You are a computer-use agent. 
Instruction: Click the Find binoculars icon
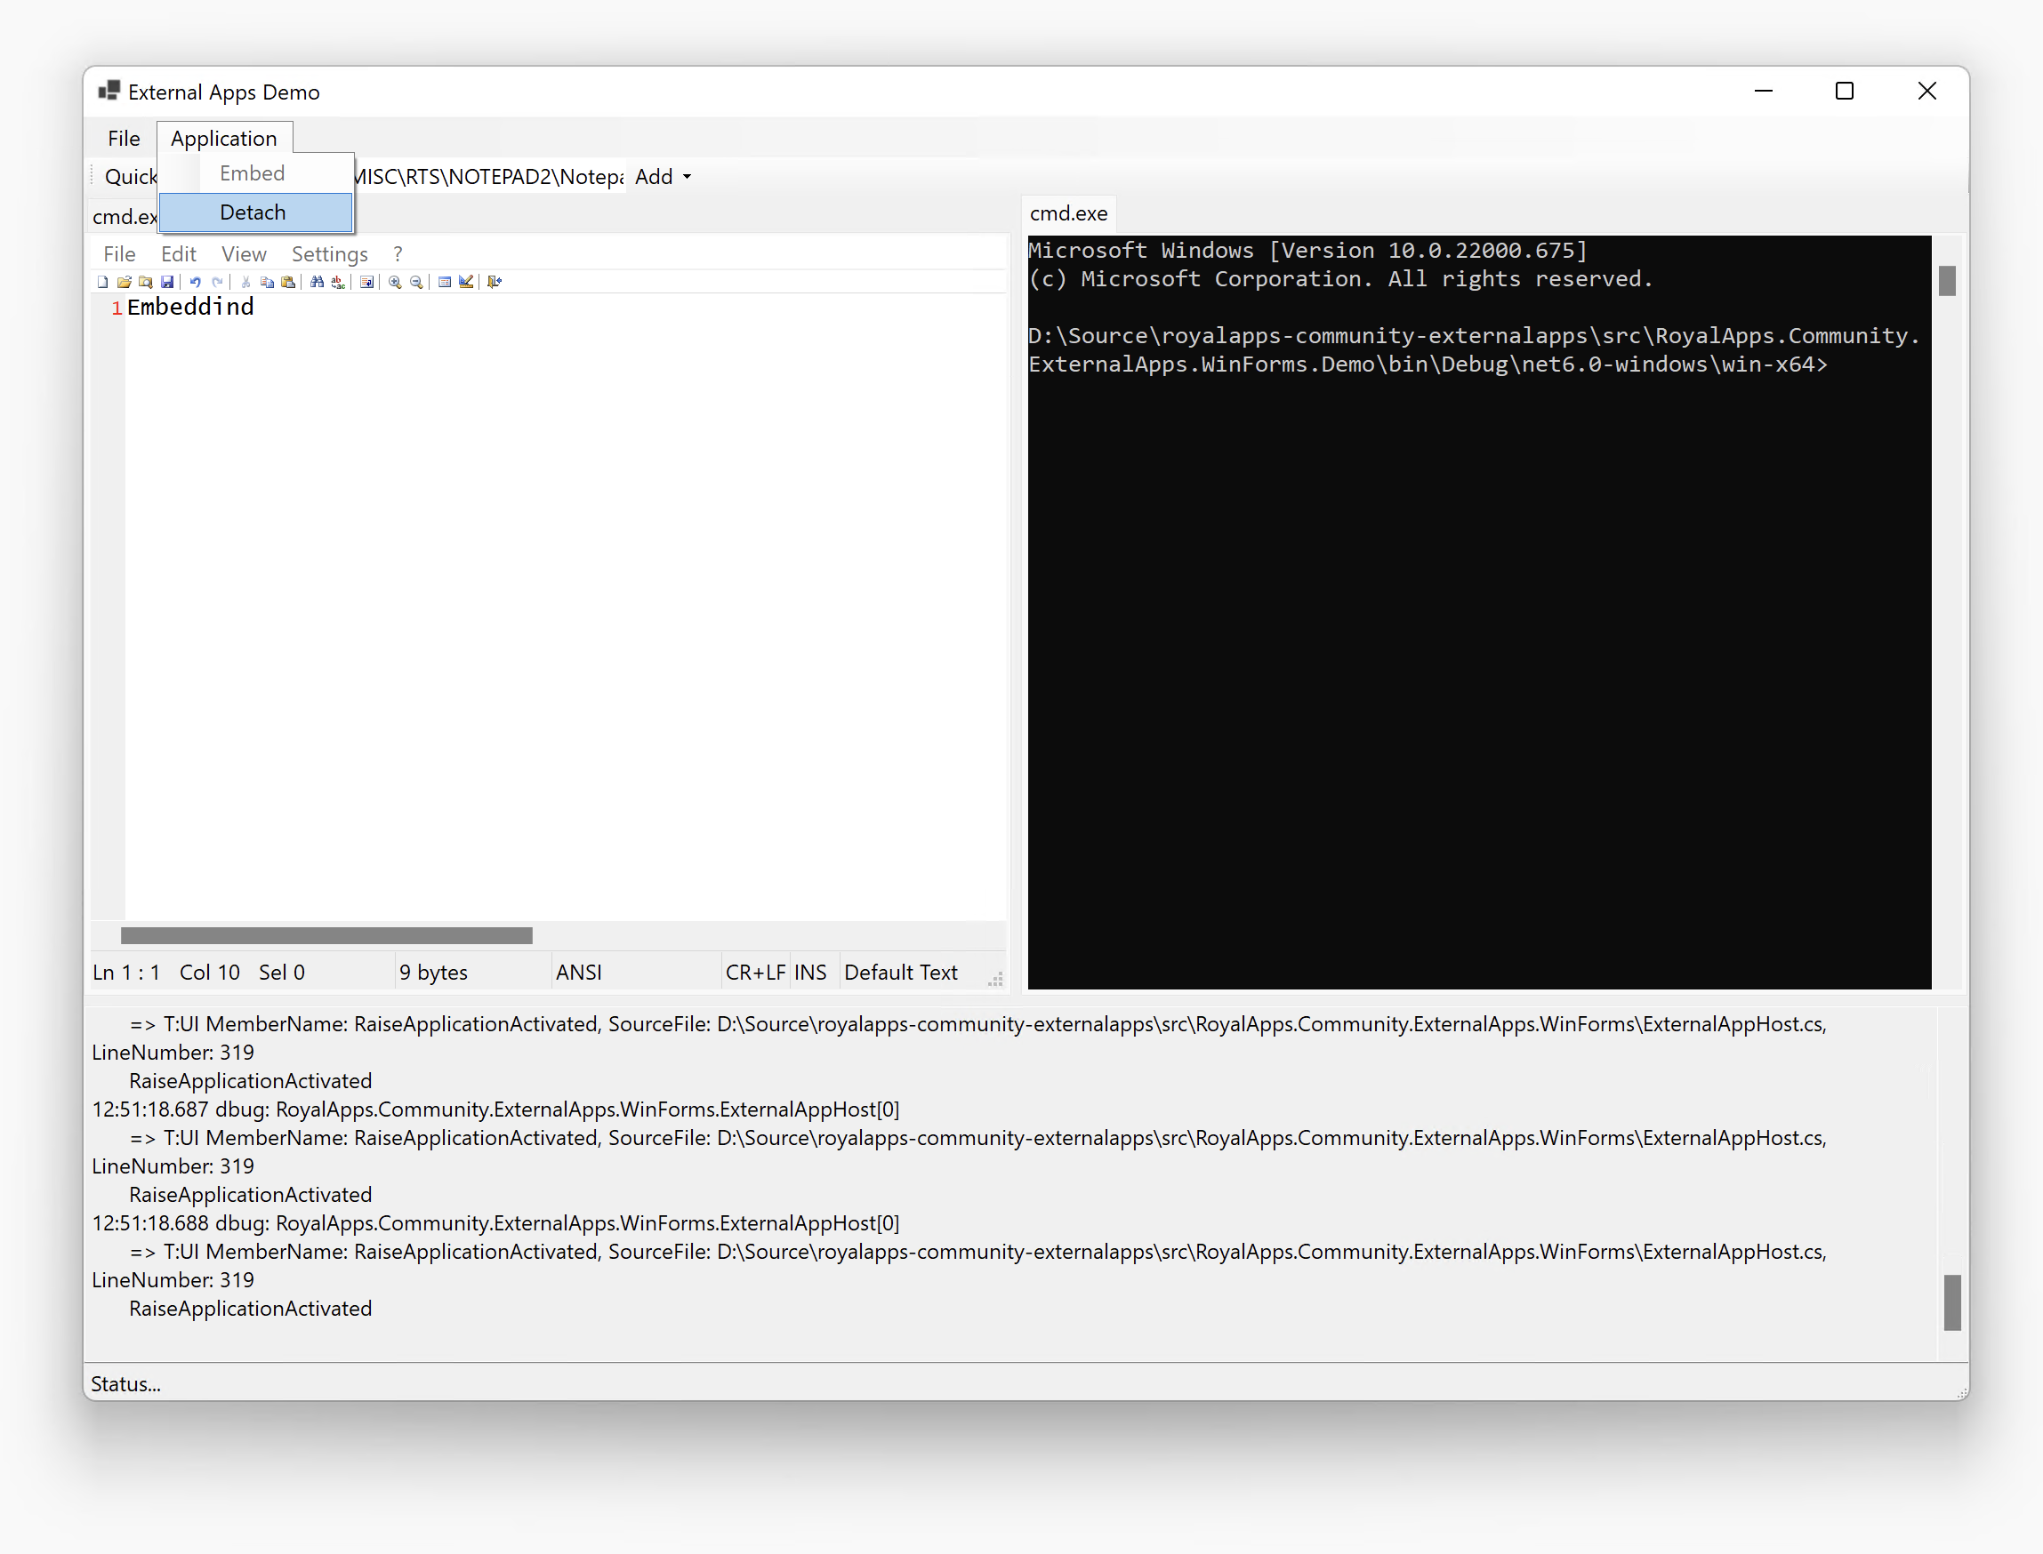point(317,282)
